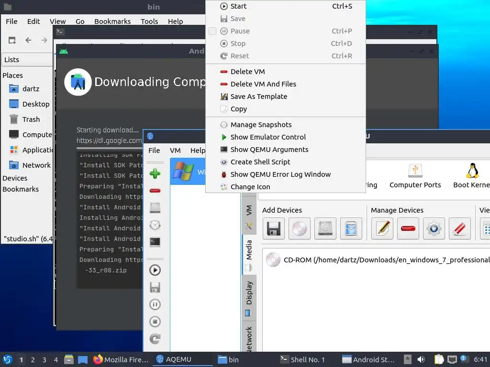Switch to the Display vertical tab
Screen dimensions: 490x367
249,298
